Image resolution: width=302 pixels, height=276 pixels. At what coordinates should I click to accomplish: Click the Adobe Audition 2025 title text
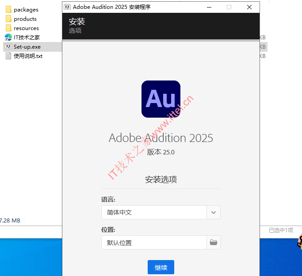tap(161, 138)
